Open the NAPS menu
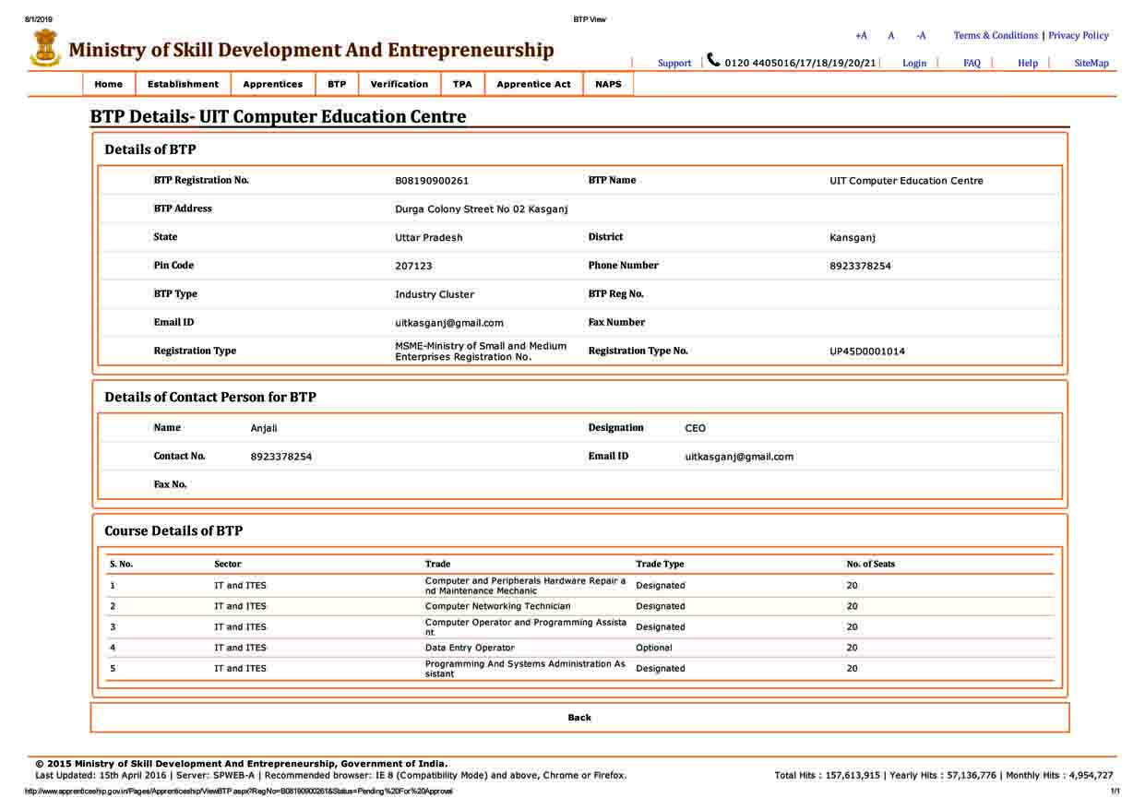 point(608,84)
